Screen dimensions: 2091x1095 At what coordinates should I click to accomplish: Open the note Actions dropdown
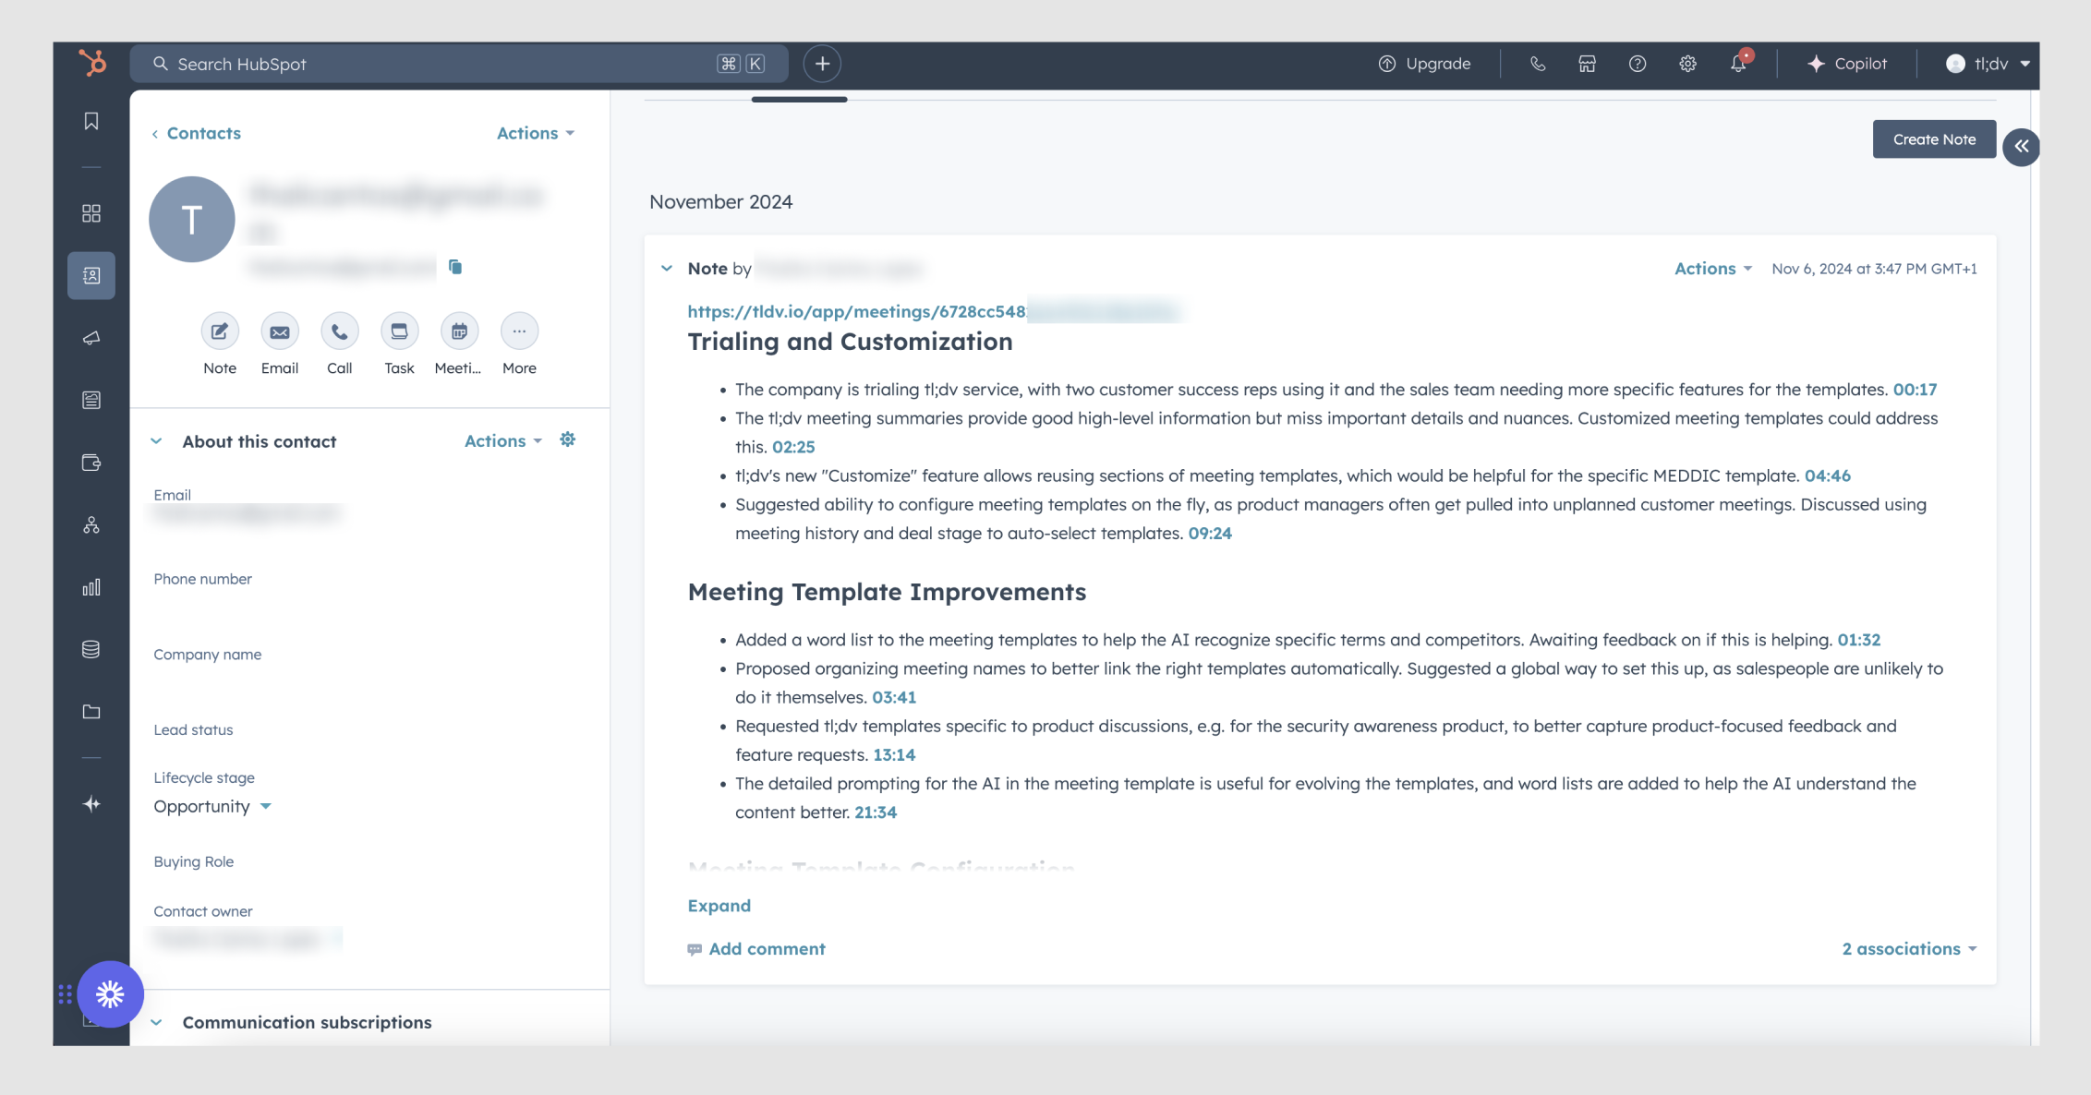pyautogui.click(x=1713, y=269)
